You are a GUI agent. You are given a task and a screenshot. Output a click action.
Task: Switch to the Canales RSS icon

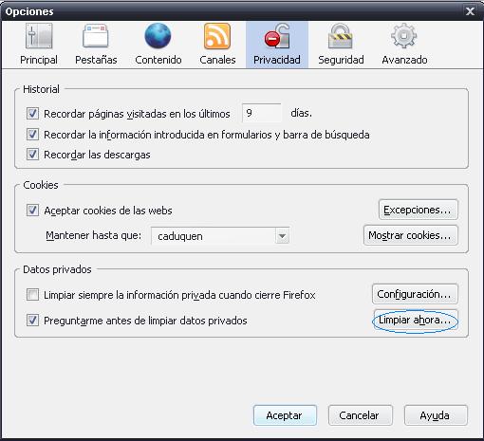tap(217, 36)
